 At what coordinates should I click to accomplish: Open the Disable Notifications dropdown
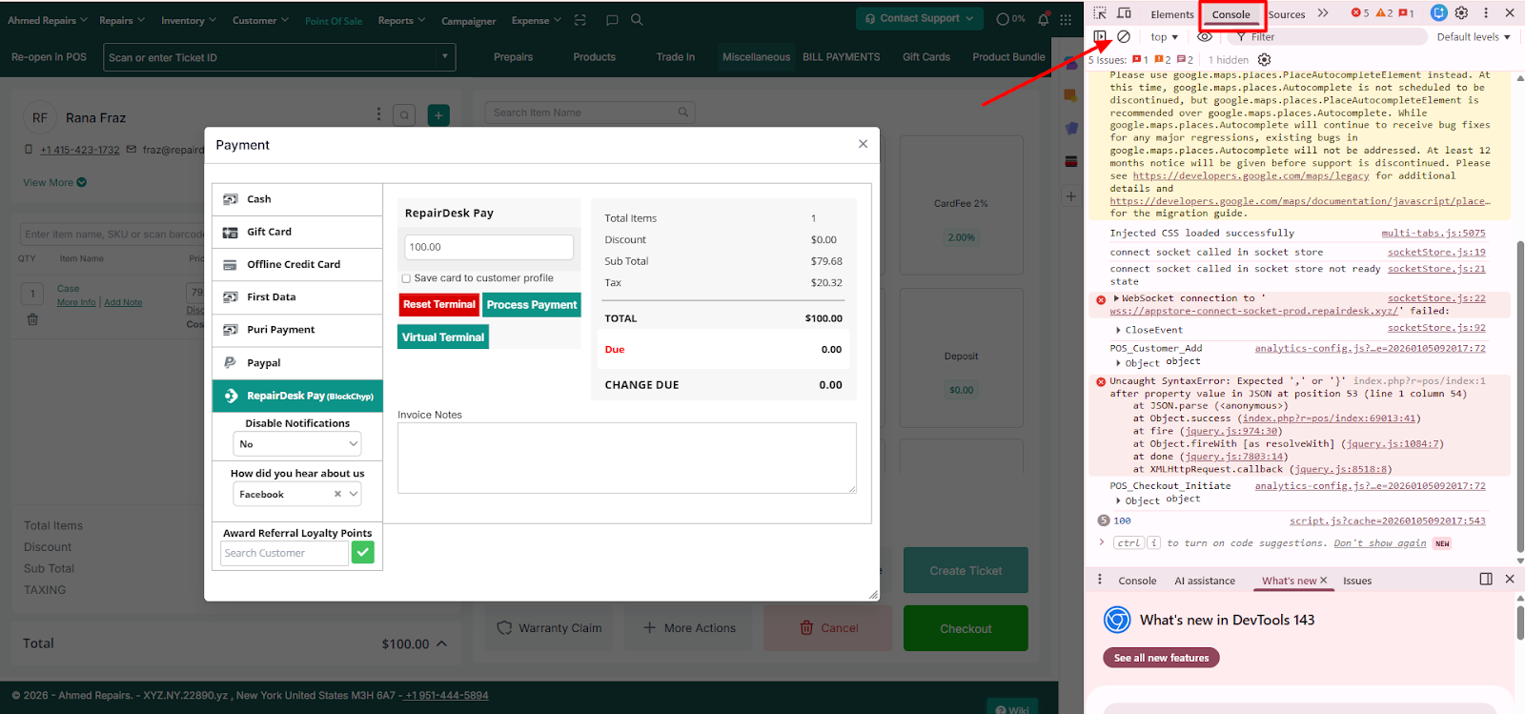[297, 444]
